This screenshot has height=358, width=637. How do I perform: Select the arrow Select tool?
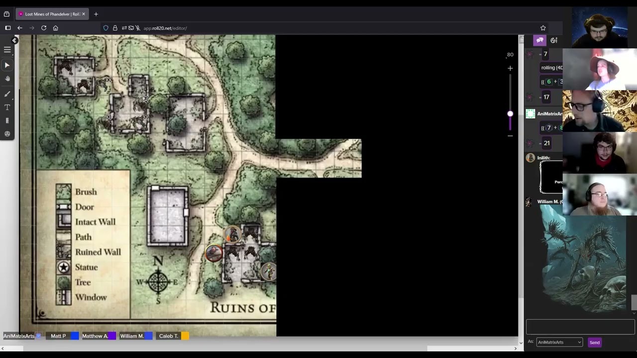click(x=7, y=65)
